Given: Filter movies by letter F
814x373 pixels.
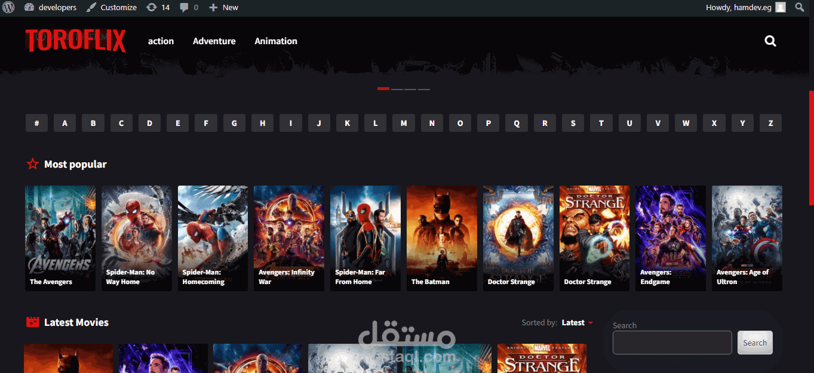Looking at the screenshot, I should (x=206, y=123).
